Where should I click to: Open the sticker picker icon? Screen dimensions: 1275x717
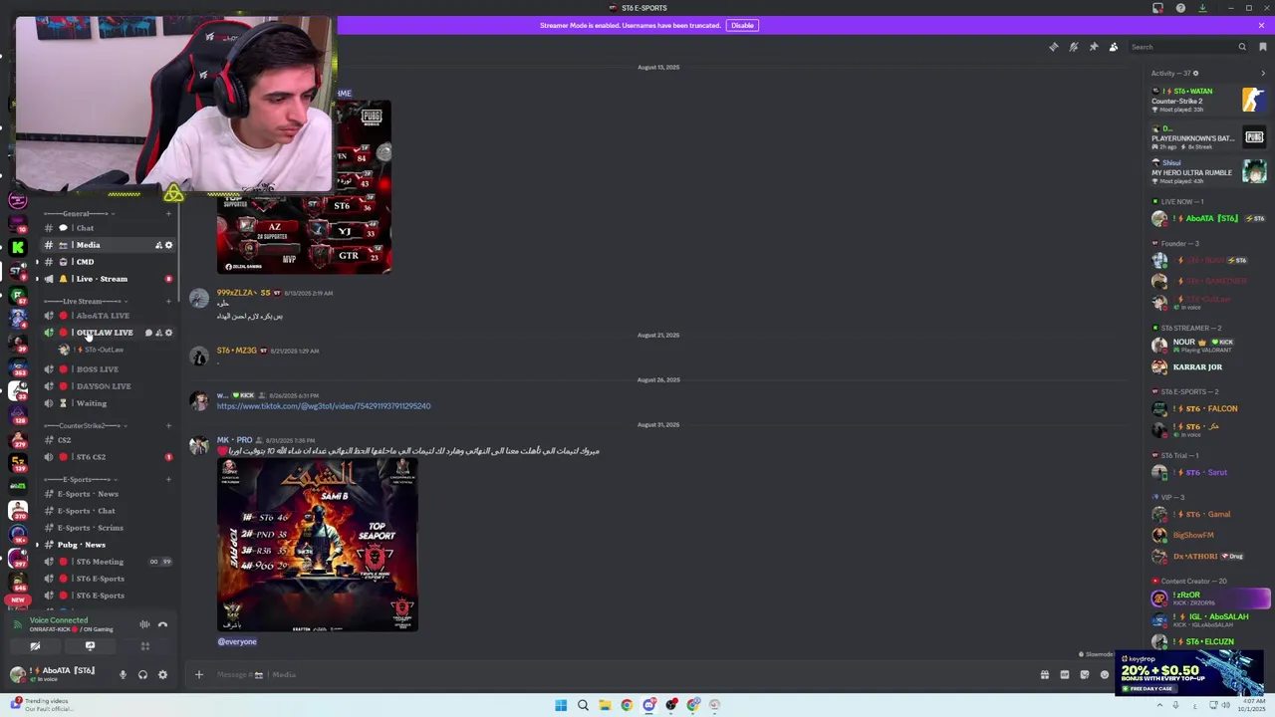(x=1085, y=675)
